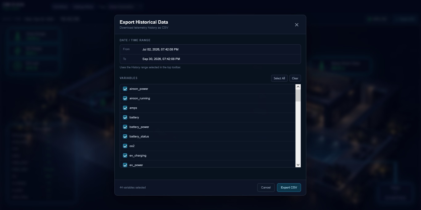Click the Select All button
The width and height of the screenshot is (421, 210).
279,78
